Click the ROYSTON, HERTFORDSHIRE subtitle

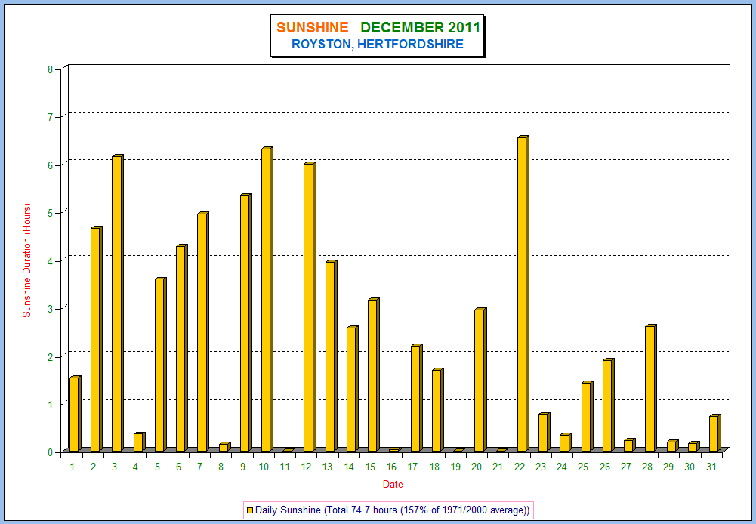coord(378,45)
